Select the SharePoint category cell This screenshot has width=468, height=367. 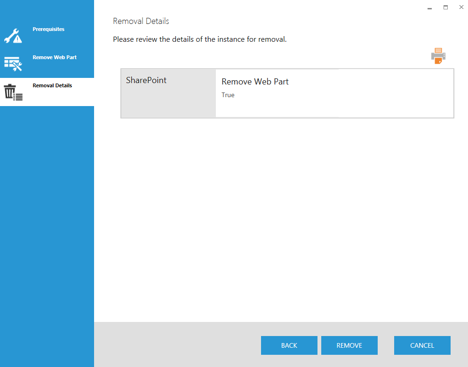pos(168,93)
